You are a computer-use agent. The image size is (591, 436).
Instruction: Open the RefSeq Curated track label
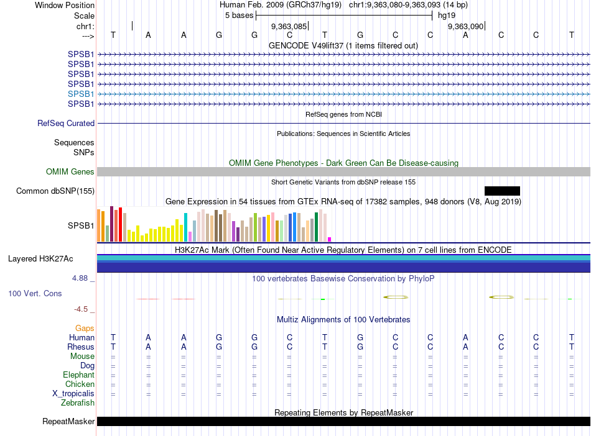(66, 124)
